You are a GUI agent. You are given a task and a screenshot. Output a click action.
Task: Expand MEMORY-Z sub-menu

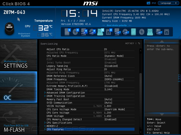pos(52,126)
